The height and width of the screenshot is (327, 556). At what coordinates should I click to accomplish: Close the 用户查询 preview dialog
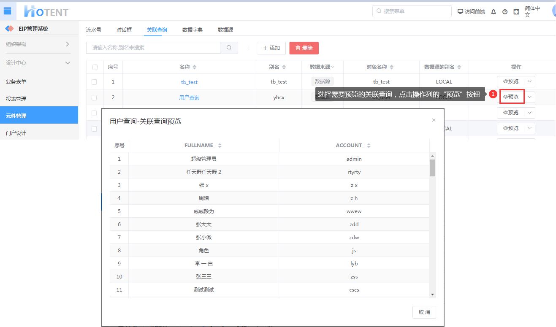[434, 120]
